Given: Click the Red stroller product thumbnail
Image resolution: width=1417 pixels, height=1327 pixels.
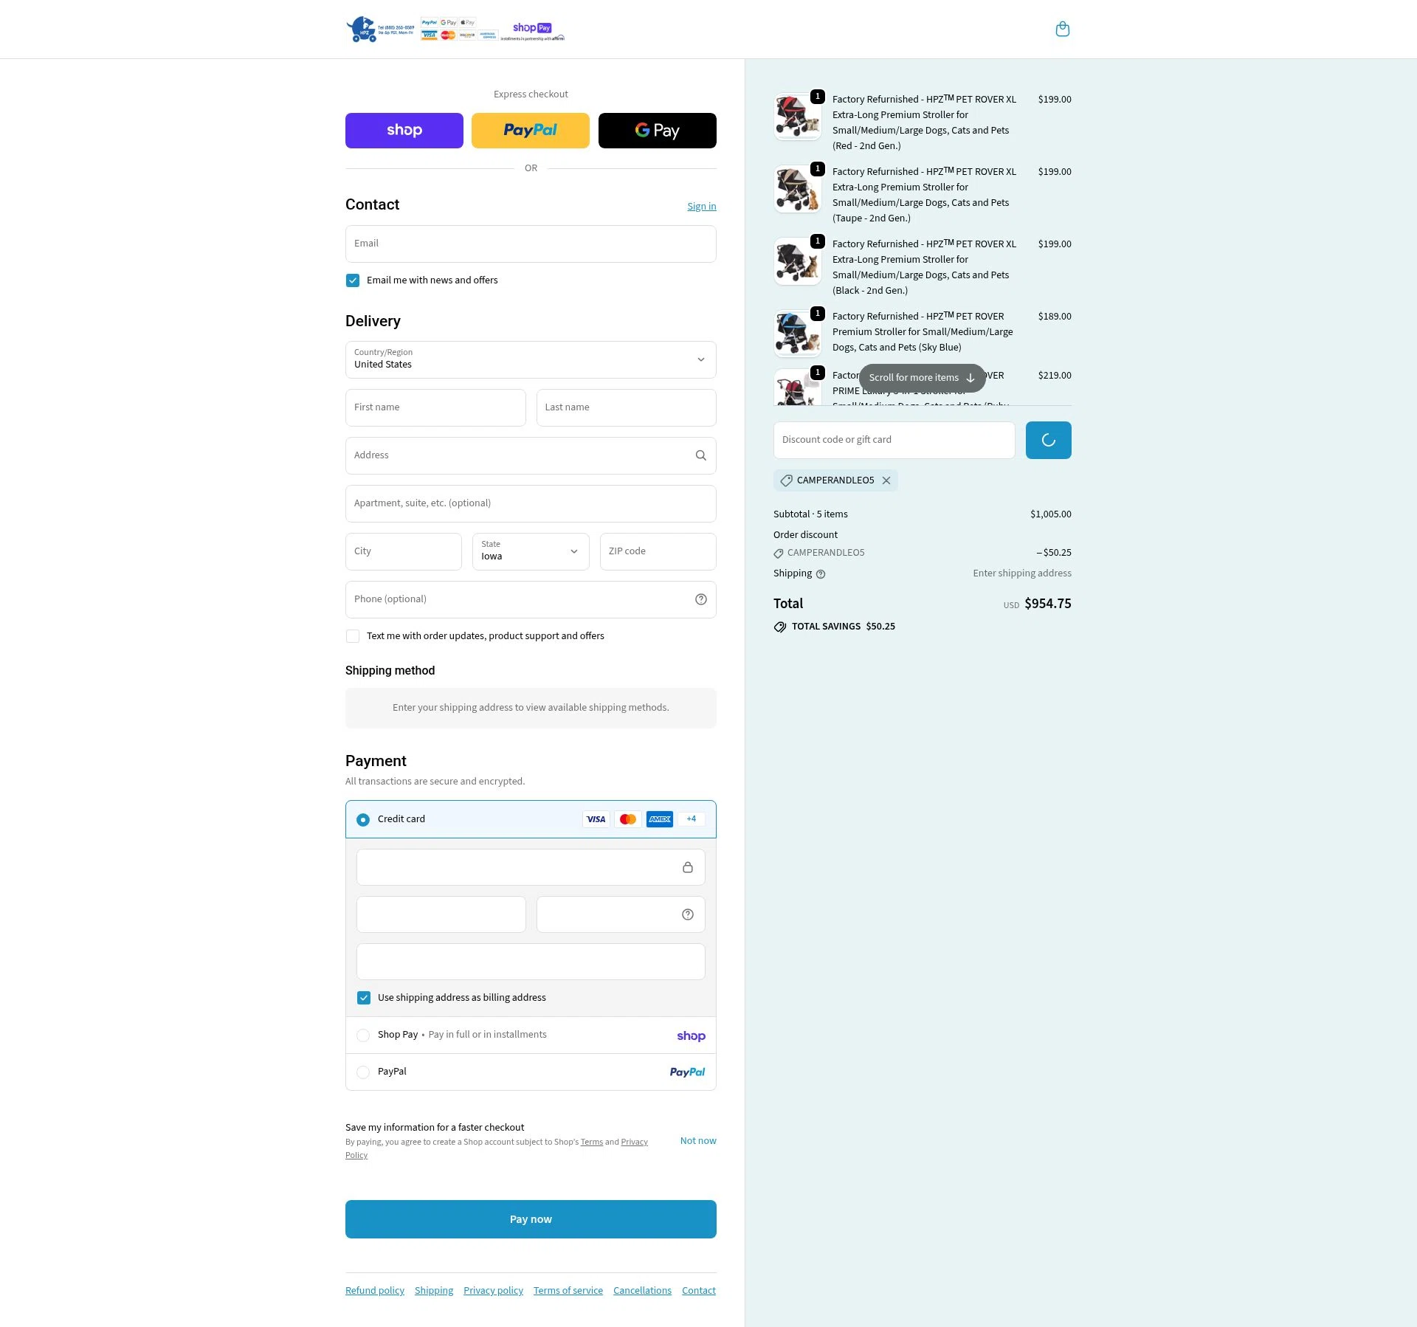Looking at the screenshot, I should pos(797,117).
